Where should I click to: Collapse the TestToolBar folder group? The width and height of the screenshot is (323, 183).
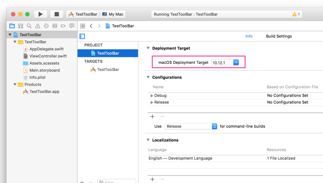coord(15,42)
